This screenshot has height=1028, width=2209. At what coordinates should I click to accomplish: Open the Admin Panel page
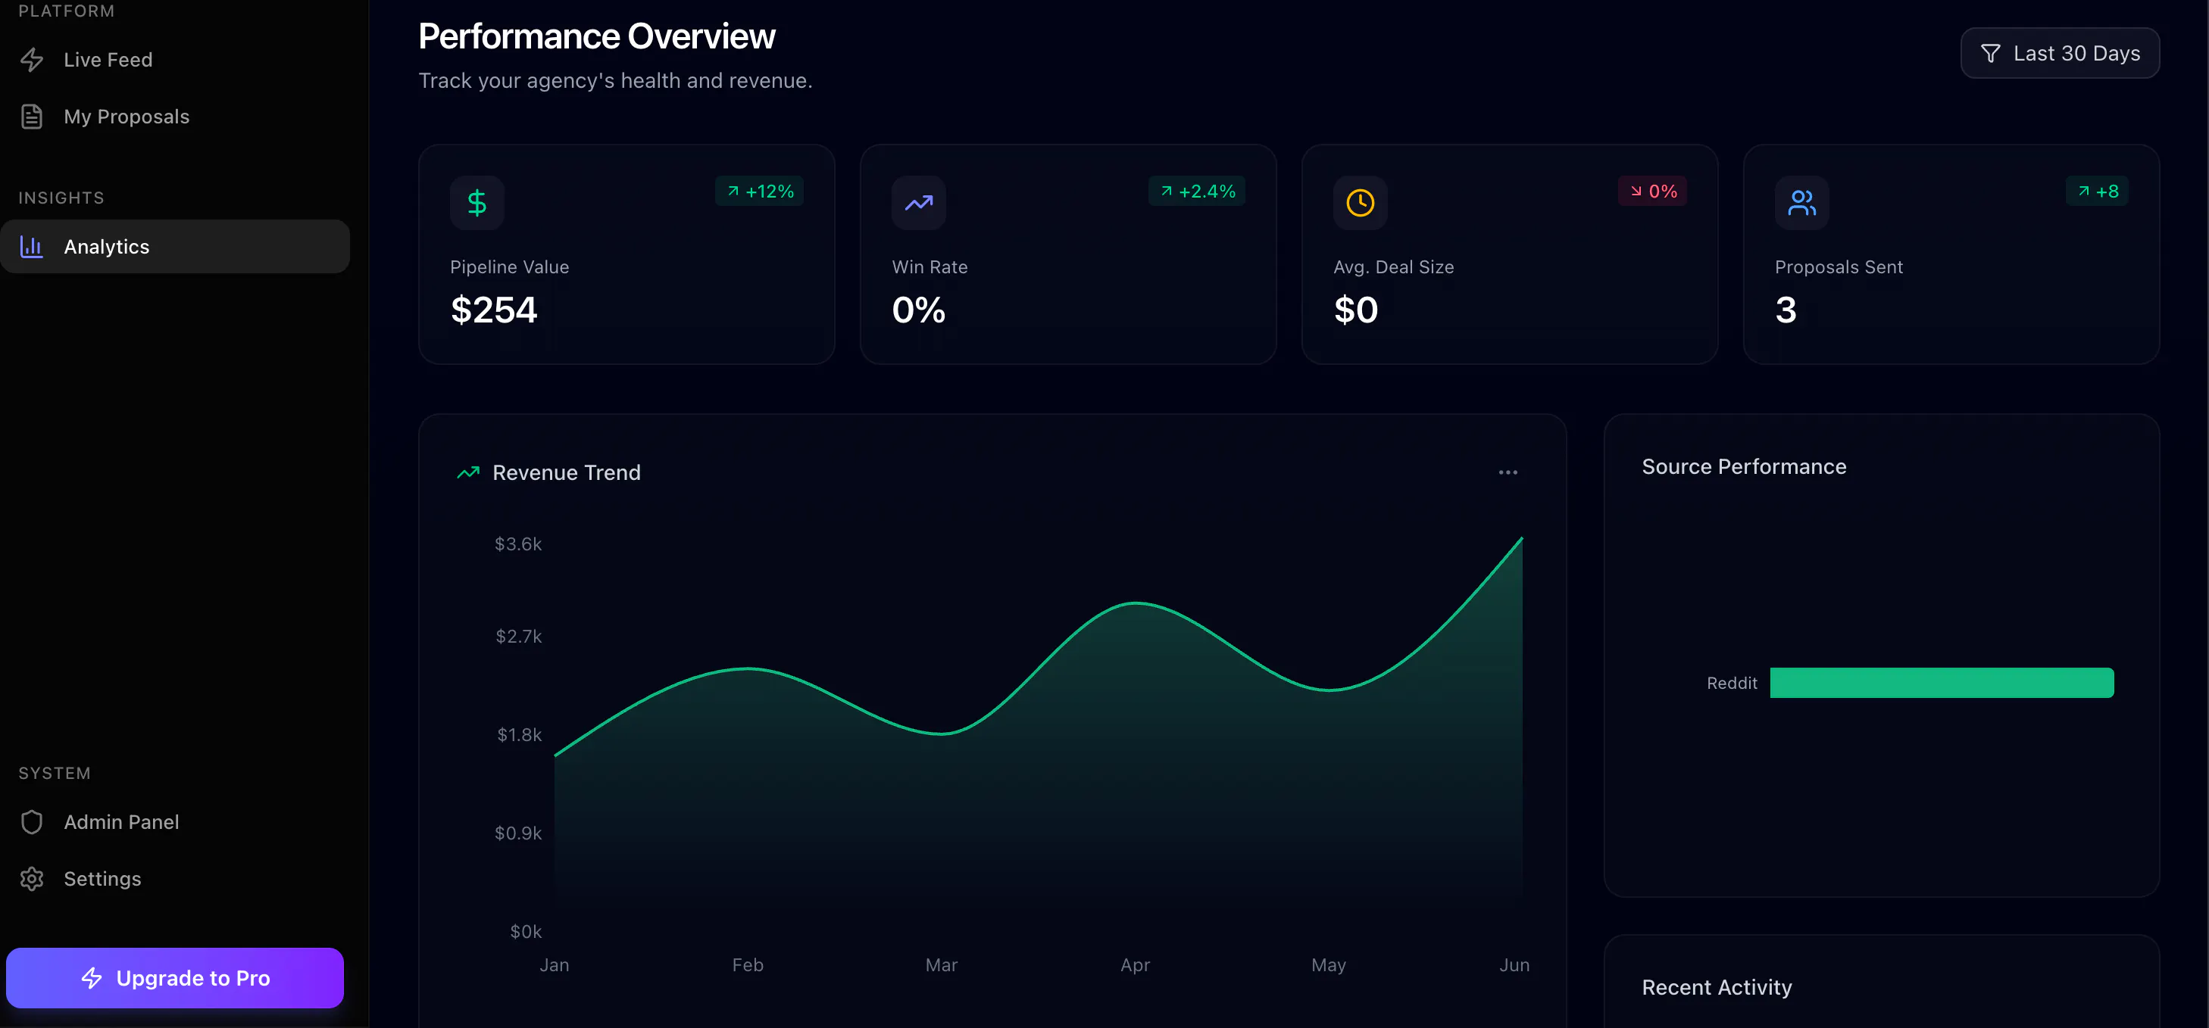tap(175, 822)
